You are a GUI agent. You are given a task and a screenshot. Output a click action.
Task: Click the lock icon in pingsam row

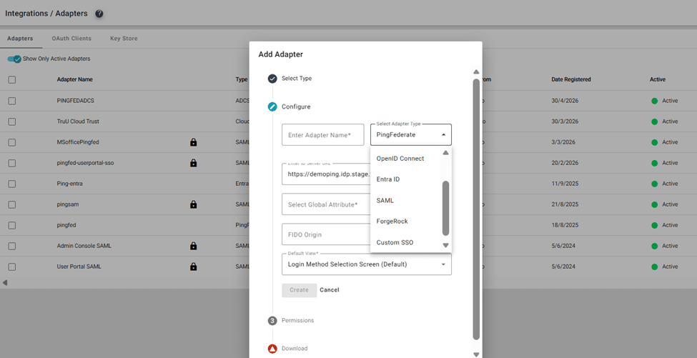click(x=193, y=204)
